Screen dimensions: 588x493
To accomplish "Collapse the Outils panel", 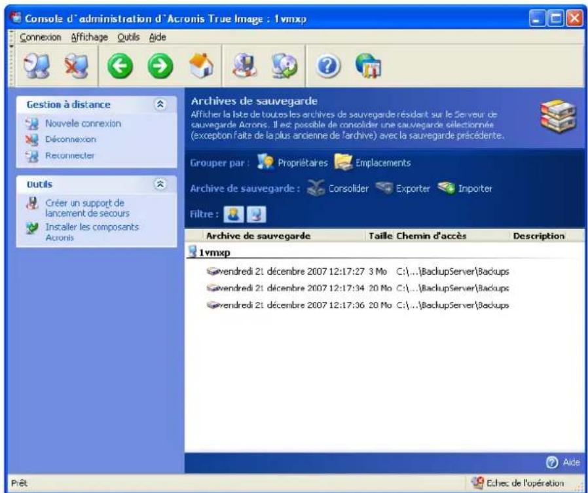I will click(160, 184).
